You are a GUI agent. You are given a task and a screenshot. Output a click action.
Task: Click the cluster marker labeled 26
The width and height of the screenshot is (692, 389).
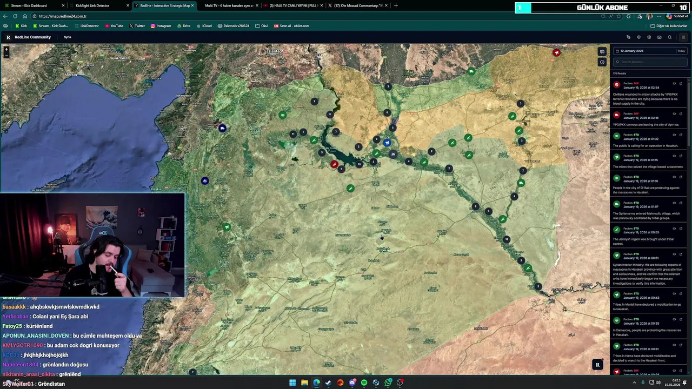pos(393,155)
